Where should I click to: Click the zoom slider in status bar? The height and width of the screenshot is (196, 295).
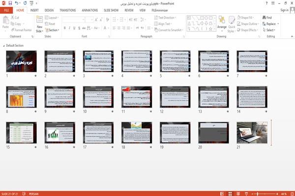coord(265,194)
